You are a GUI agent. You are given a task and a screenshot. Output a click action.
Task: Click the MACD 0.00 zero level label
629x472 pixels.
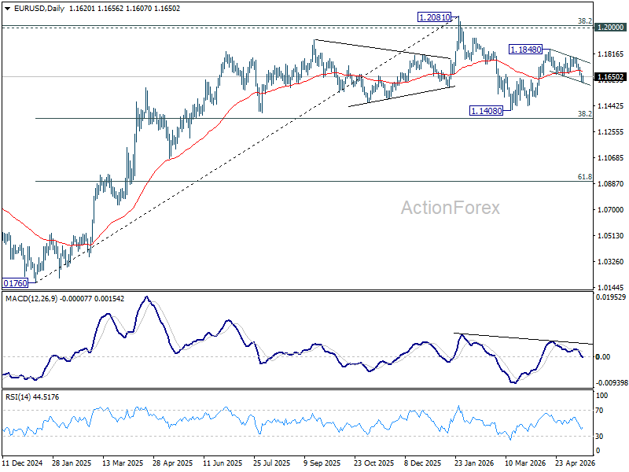(603, 356)
